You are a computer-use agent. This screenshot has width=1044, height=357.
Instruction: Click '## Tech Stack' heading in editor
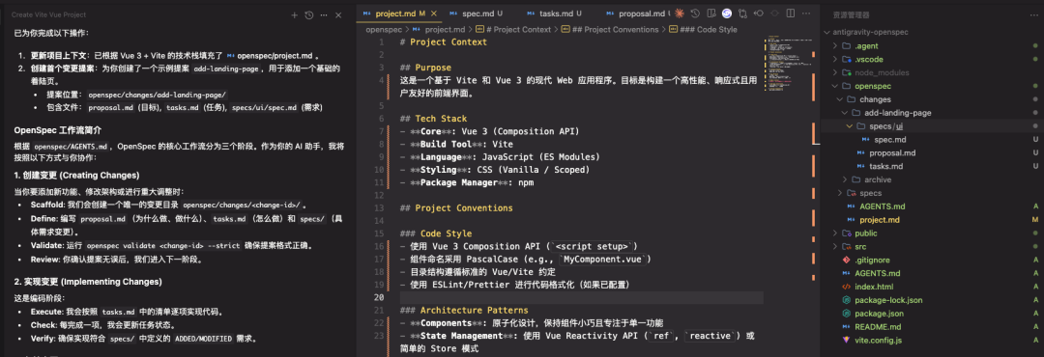pos(433,119)
